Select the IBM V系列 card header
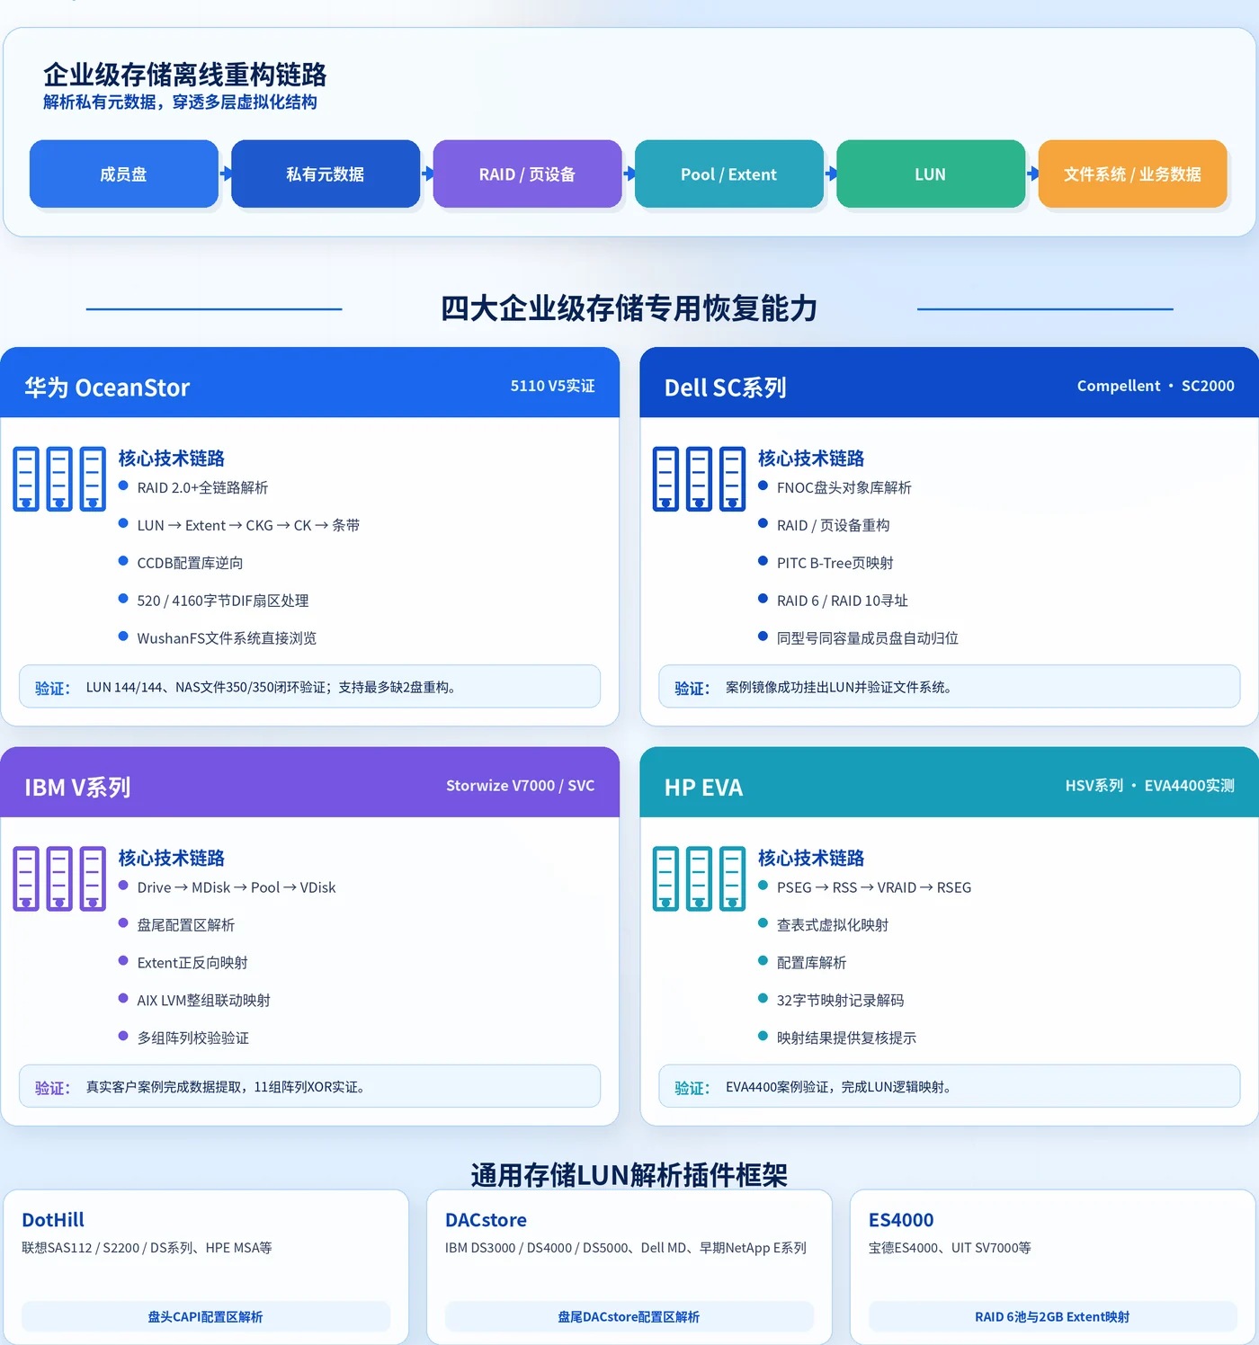Screen dimensions: 1259x1345 pos(309,782)
